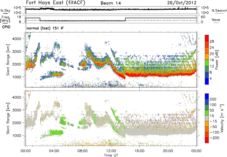
Task: Select the '12:00' time tick label
Action: 111,151
